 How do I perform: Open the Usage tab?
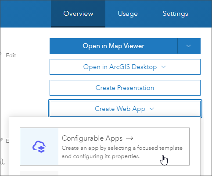point(128,14)
